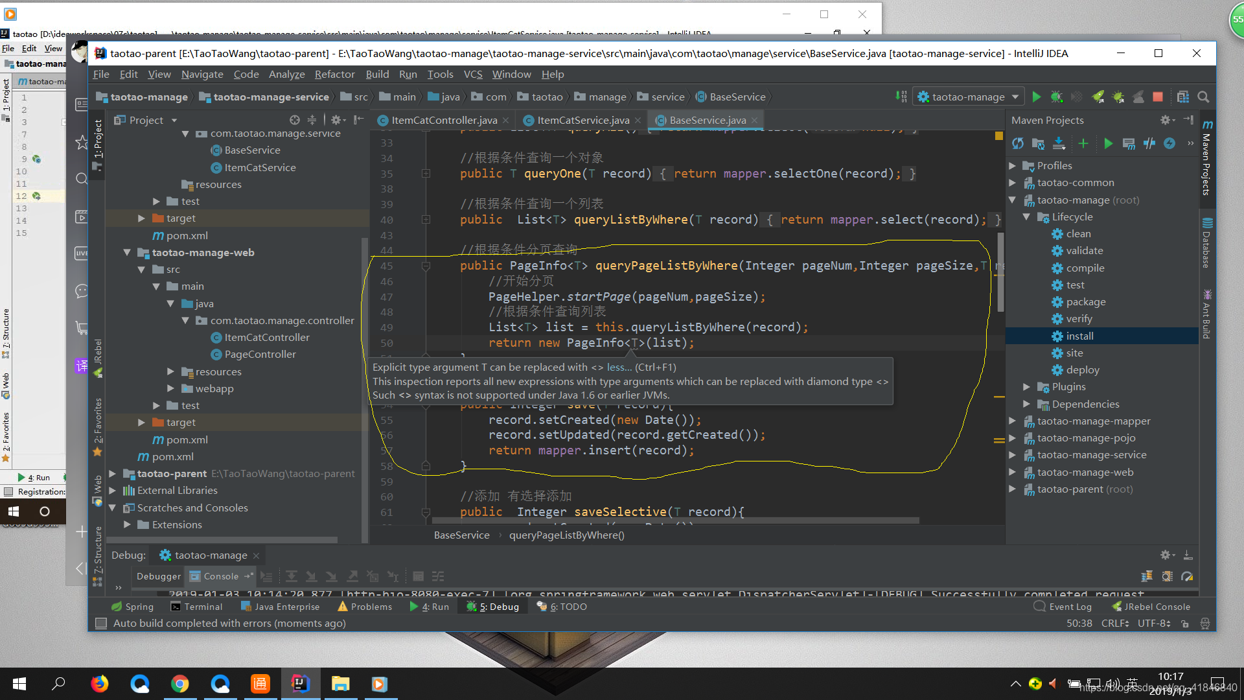The height and width of the screenshot is (700, 1244).
Task: Open the Project Structure icon in toolbar
Action: click(x=1183, y=97)
